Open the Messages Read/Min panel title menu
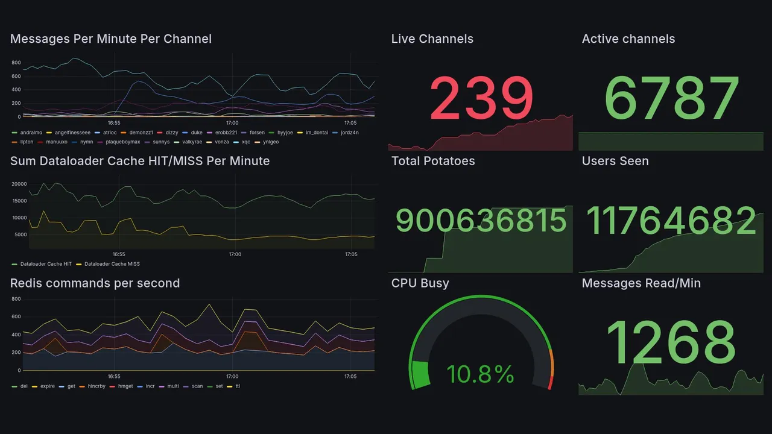The image size is (772, 434). coord(641,283)
